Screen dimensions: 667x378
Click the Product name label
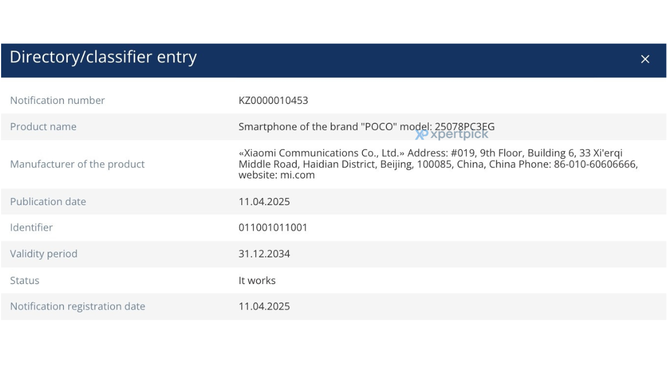43,127
